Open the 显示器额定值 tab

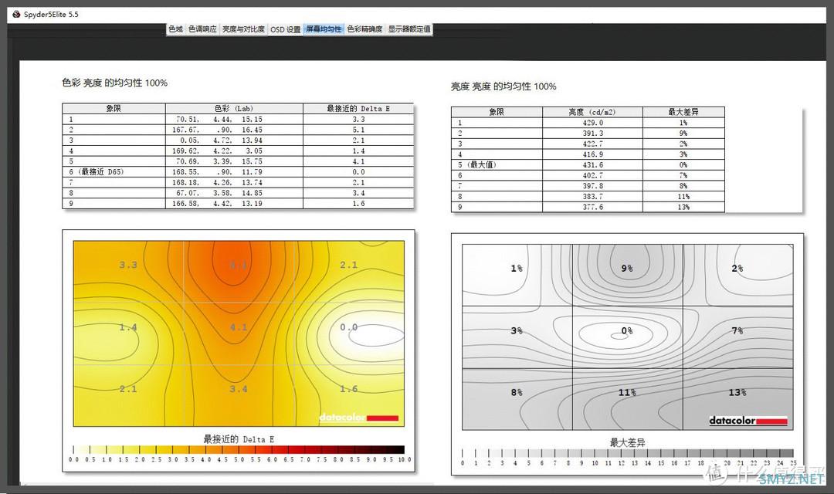click(x=409, y=29)
